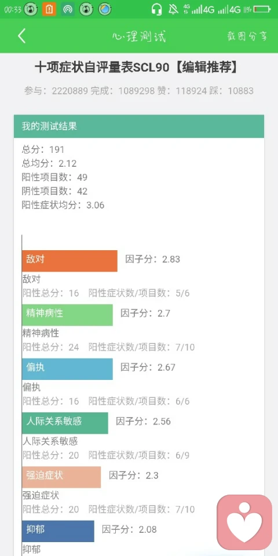Tap the headphones icon in status bar
The width and height of the screenshot is (278, 556).
(157, 9)
